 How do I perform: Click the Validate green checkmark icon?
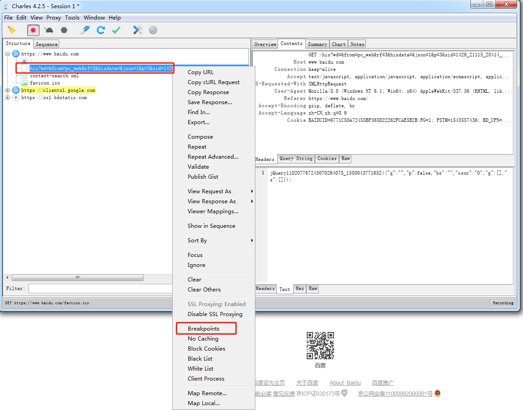click(x=116, y=30)
